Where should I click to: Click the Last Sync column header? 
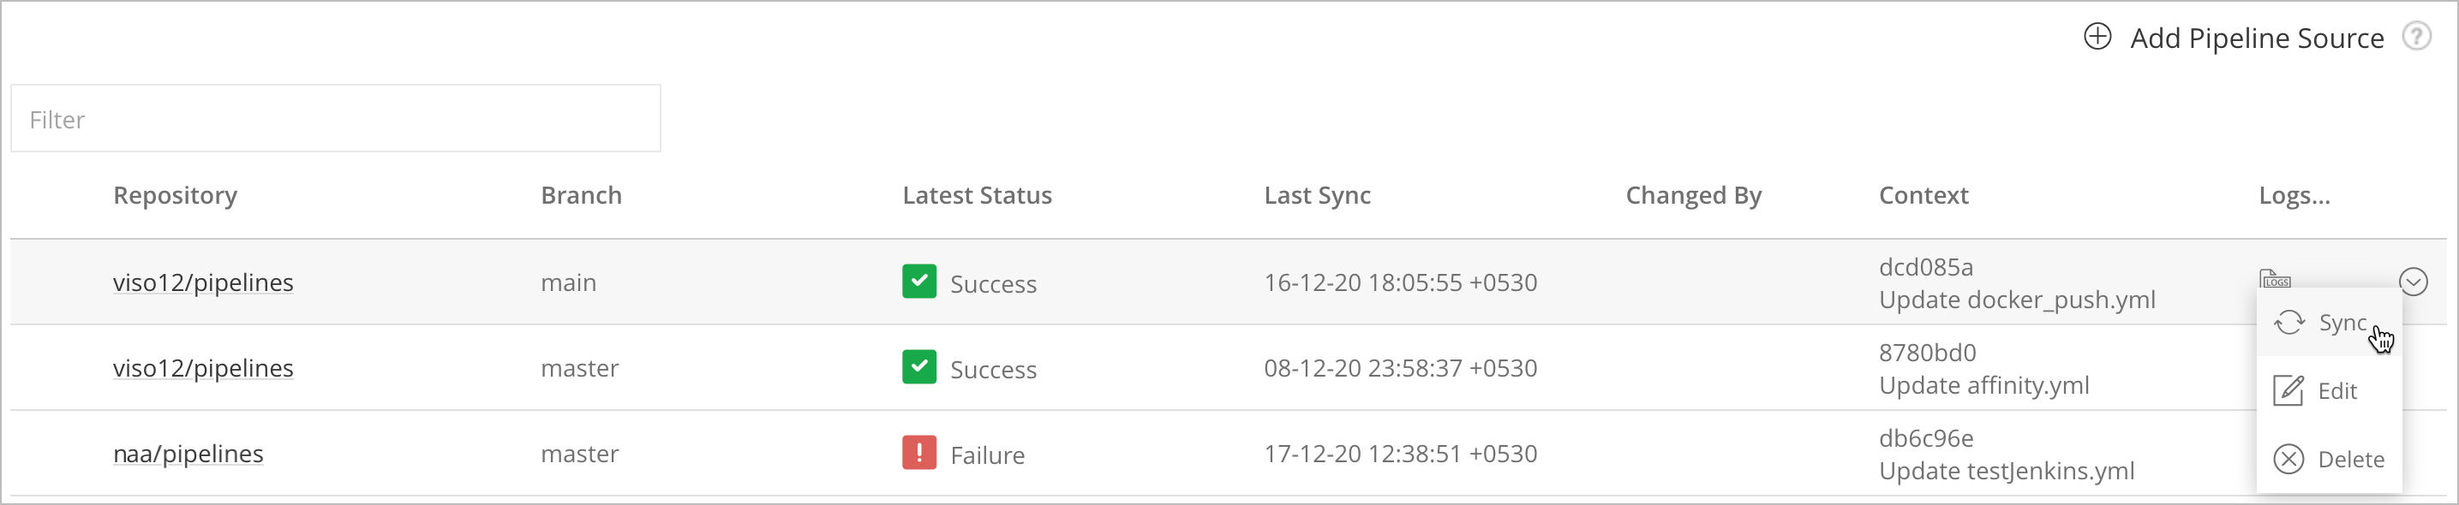[1318, 195]
